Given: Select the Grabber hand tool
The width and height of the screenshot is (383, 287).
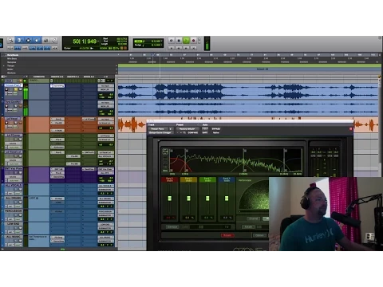Looking at the screenshot, I should tap(37, 40).
